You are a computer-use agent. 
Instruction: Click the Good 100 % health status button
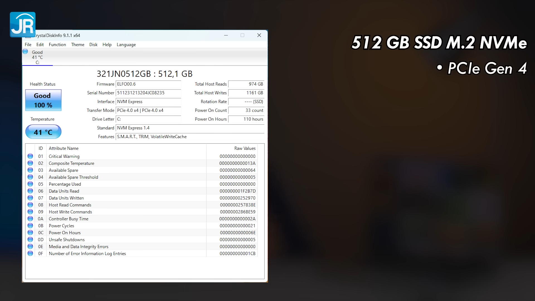(43, 100)
